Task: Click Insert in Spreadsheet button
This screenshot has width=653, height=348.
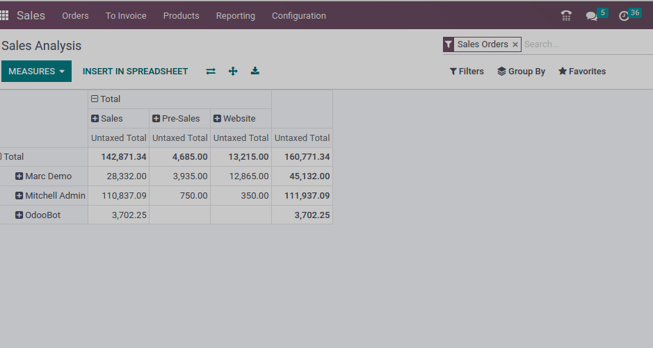Action: pyautogui.click(x=135, y=71)
